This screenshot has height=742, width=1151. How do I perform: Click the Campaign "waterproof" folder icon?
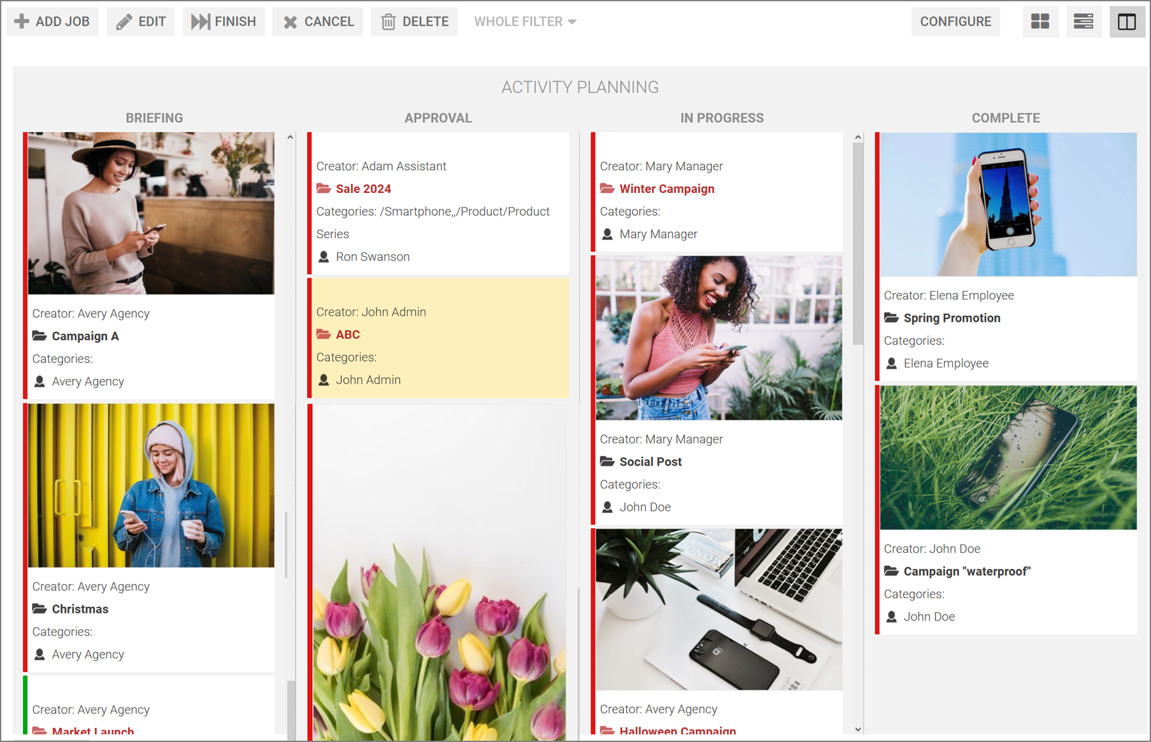point(891,571)
